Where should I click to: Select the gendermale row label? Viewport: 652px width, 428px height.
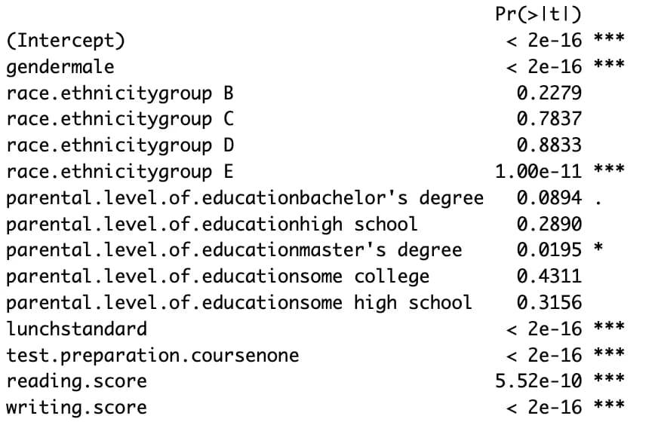pos(60,66)
